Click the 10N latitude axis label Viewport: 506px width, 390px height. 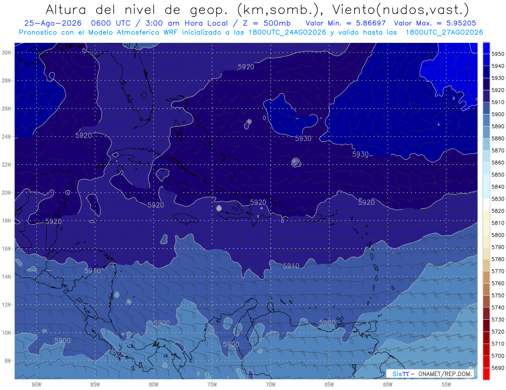[x=7, y=333]
